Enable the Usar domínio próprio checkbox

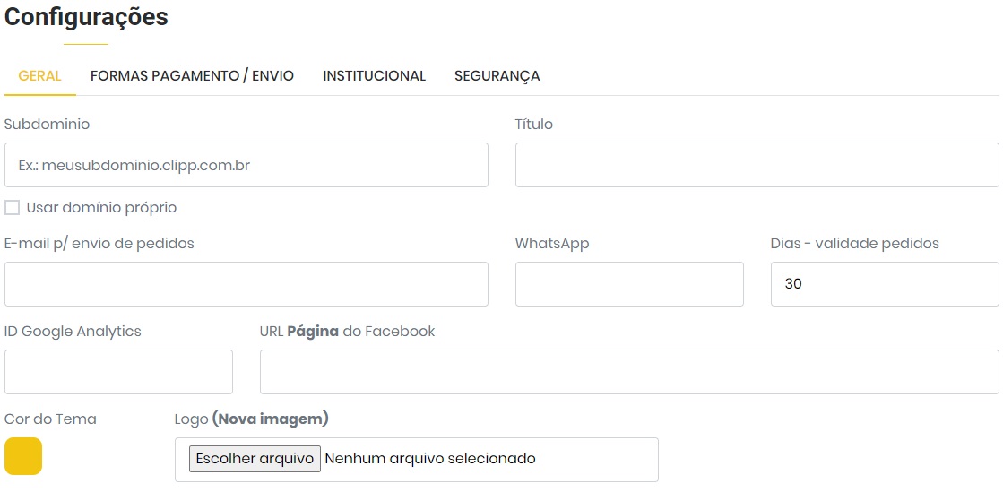click(13, 208)
